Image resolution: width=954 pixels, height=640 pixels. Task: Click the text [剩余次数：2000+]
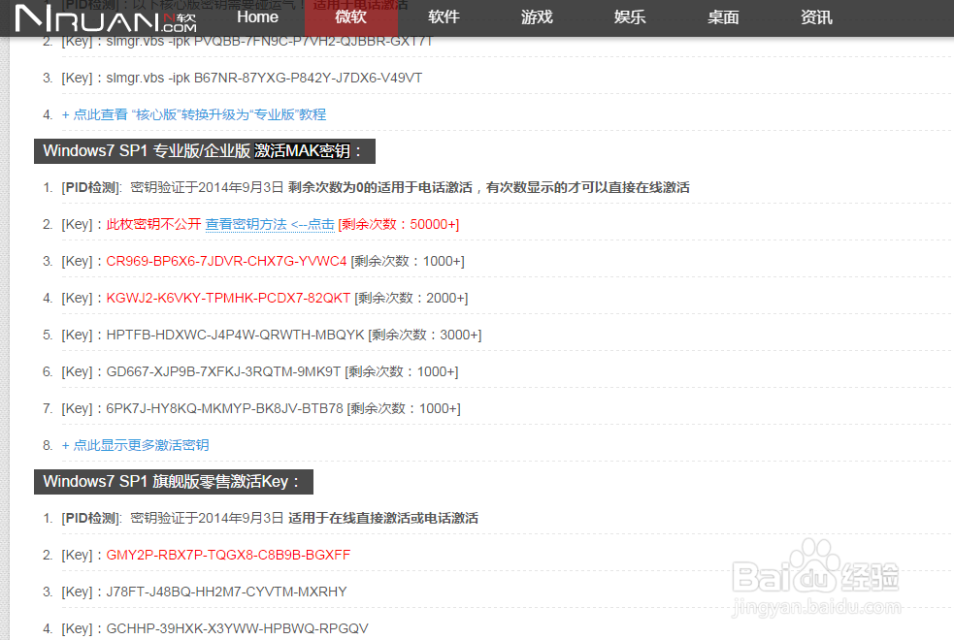(x=411, y=298)
